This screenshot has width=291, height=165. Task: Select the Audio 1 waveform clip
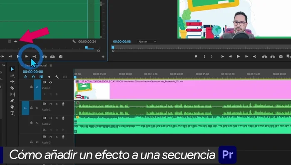coord(182,108)
